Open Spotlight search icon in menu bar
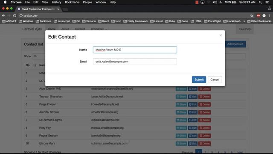This screenshot has width=273, height=154. coord(260,2)
